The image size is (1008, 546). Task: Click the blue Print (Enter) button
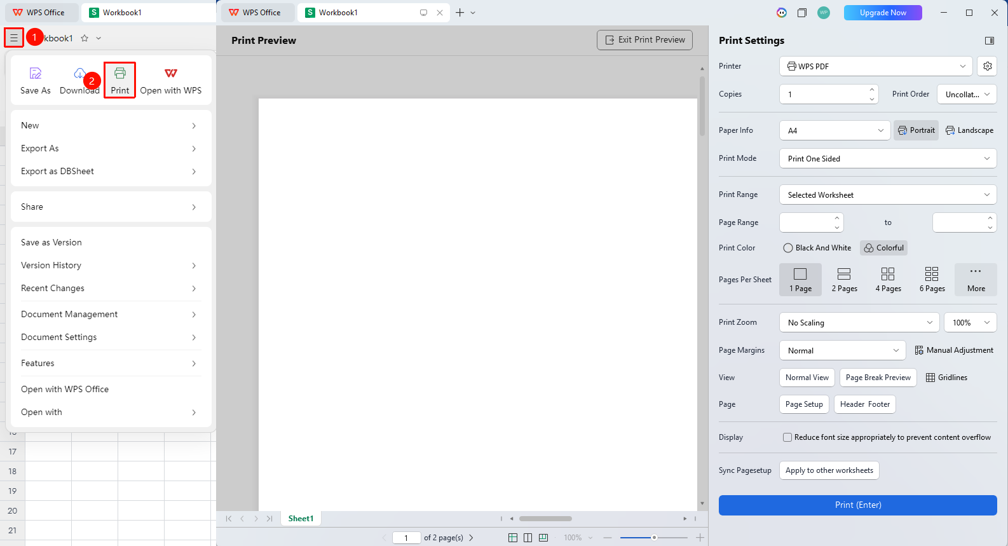[857, 505]
